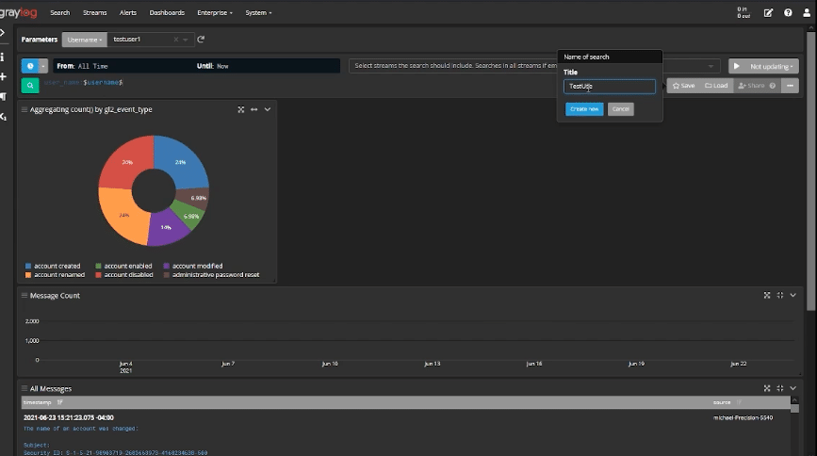Click the Create new button
Image resolution: width=817 pixels, height=456 pixels.
coord(584,109)
